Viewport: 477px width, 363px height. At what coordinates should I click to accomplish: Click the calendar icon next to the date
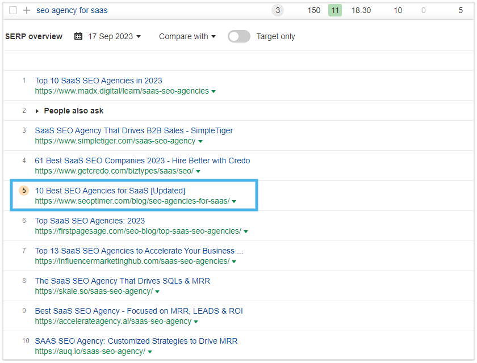[x=77, y=36]
